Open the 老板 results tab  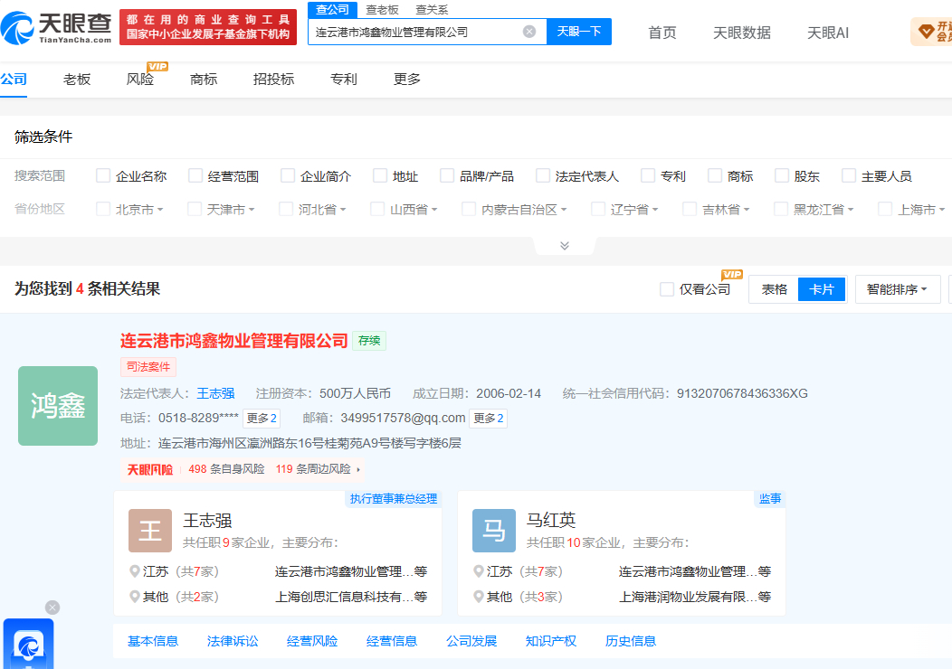77,80
